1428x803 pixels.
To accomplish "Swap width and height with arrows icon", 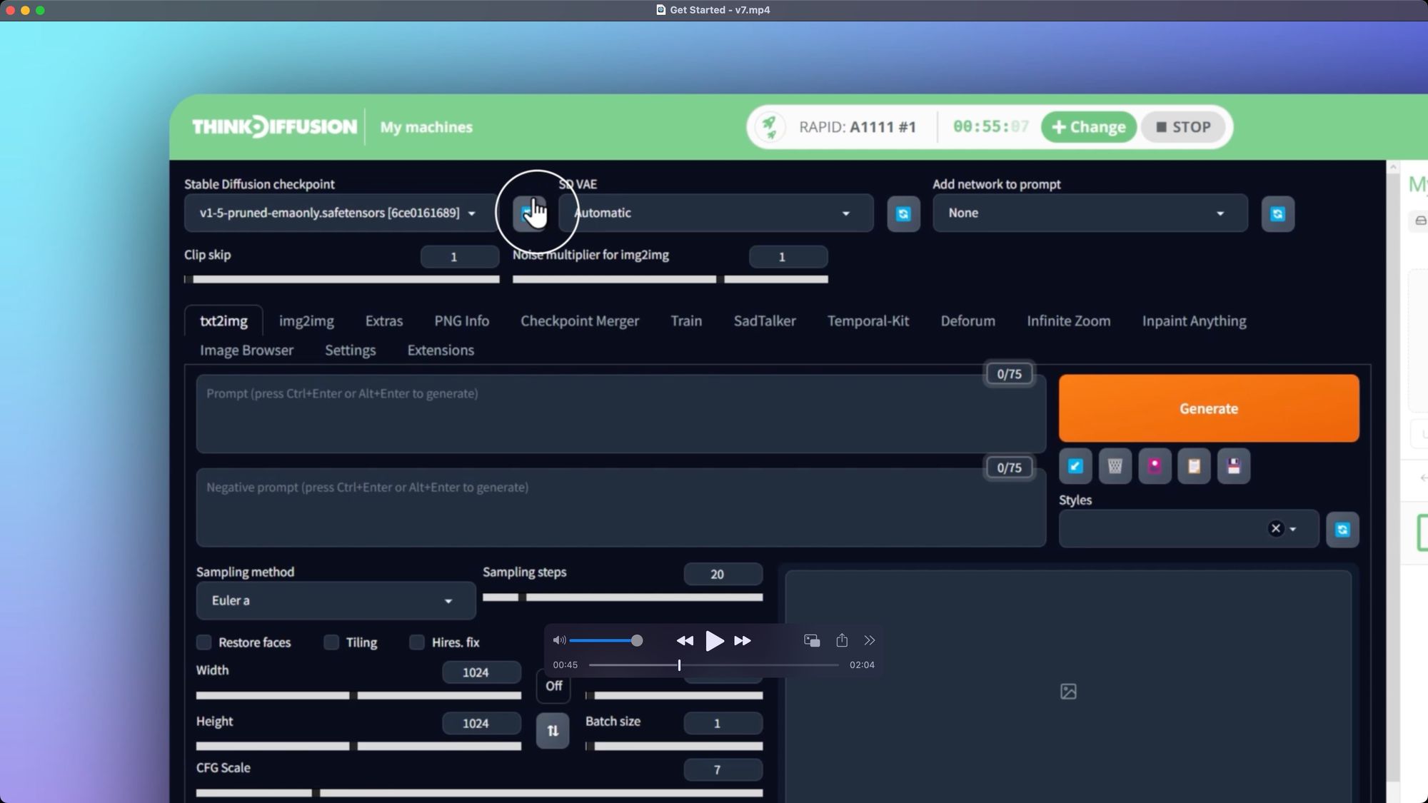I will click(553, 731).
